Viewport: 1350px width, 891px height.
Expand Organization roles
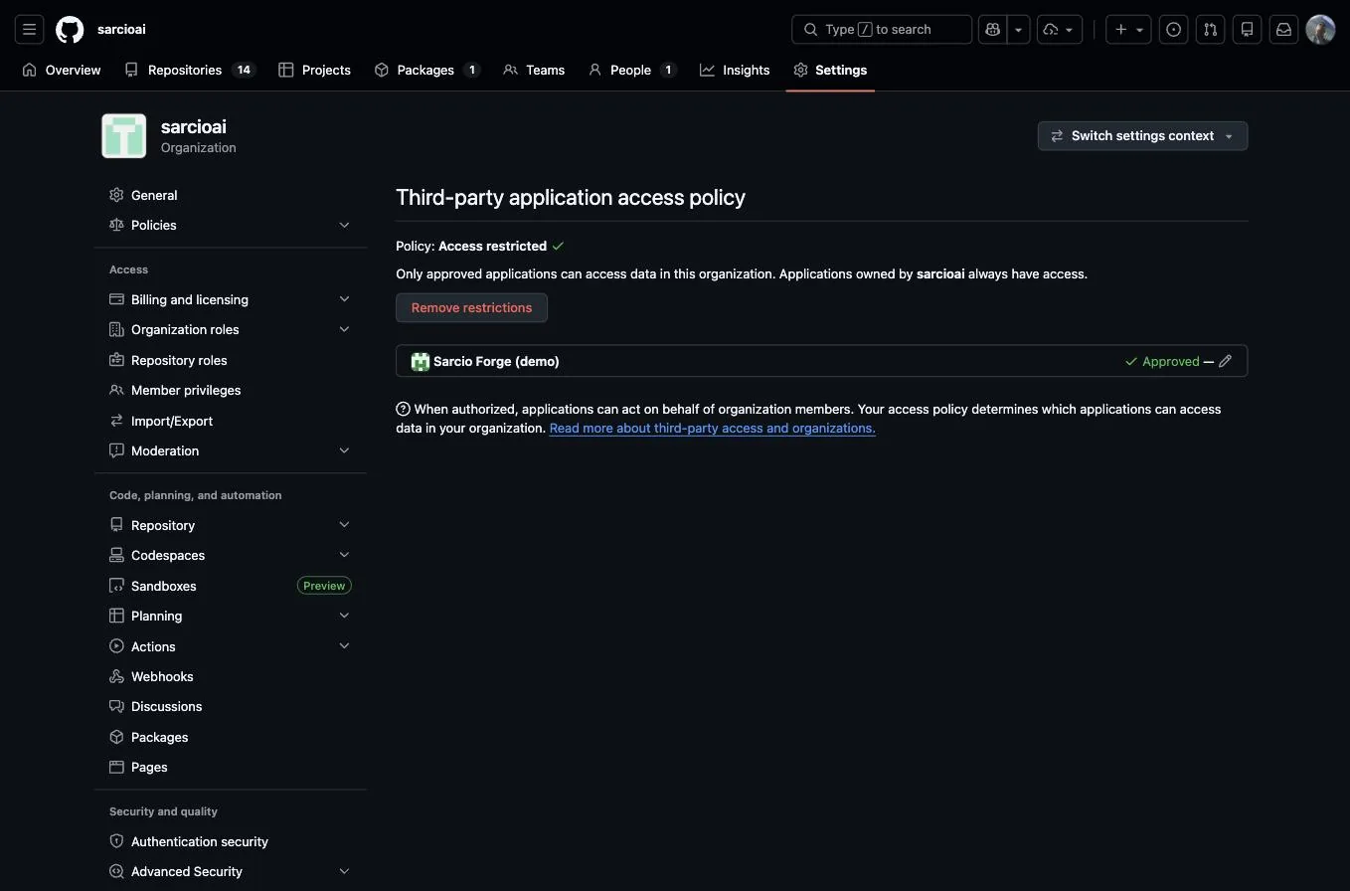click(230, 329)
